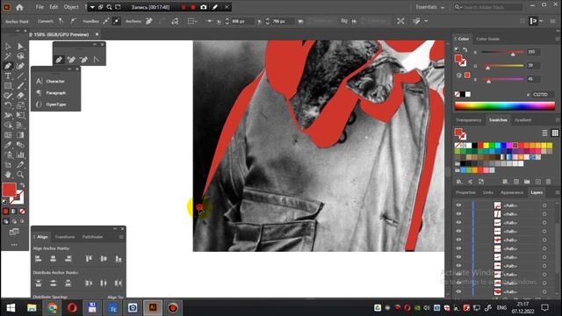
Task: Select the Zoom tool in toolbar
Action: [x=20, y=175]
